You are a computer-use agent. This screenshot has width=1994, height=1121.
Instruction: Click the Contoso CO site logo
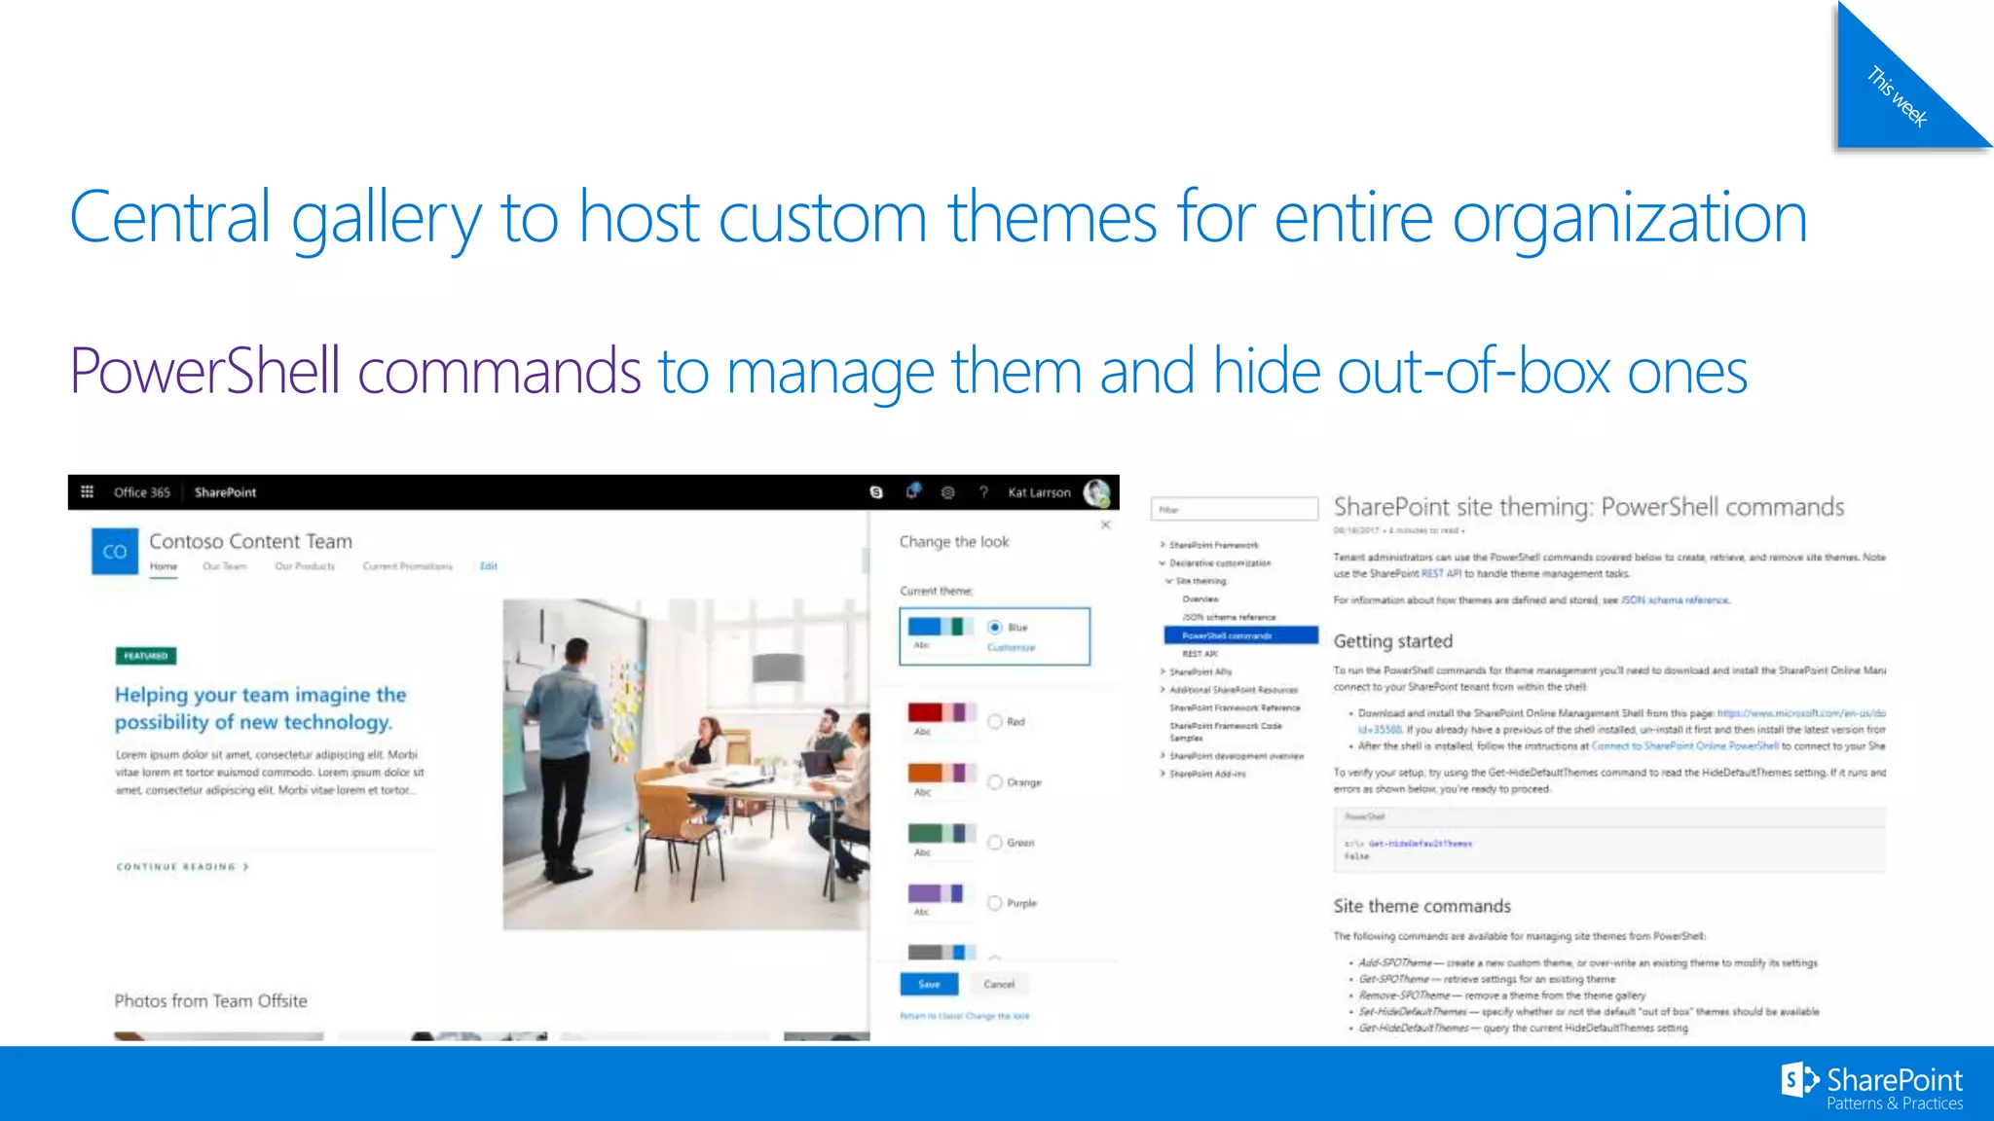tap(115, 552)
